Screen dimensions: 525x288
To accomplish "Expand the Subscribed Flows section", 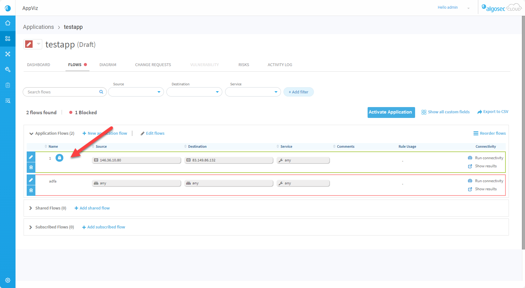I will coord(31,227).
